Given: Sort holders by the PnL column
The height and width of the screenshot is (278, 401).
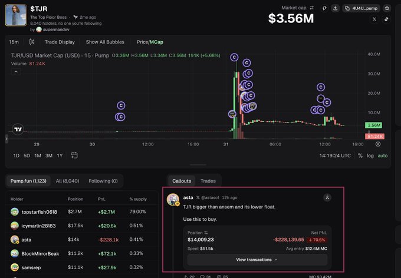Looking at the screenshot, I should (101, 199).
